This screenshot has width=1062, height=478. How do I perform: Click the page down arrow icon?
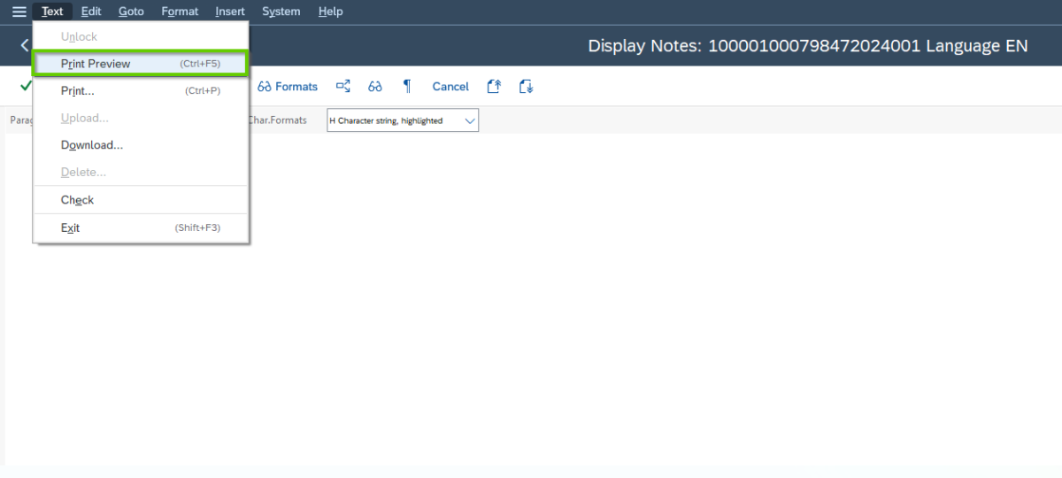pyautogui.click(x=526, y=87)
